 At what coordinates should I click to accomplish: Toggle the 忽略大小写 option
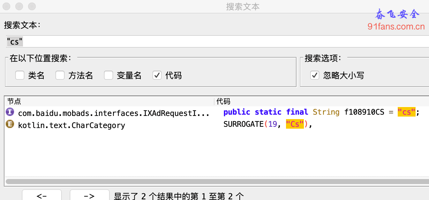click(315, 75)
